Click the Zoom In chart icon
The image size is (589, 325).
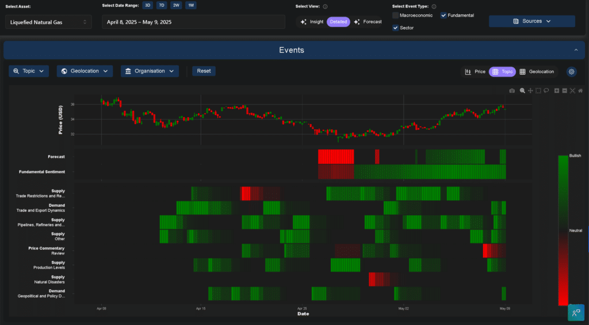pos(557,91)
